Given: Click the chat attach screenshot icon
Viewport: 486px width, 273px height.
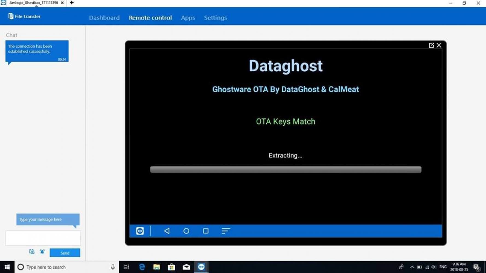Looking at the screenshot, I should [x=32, y=252].
